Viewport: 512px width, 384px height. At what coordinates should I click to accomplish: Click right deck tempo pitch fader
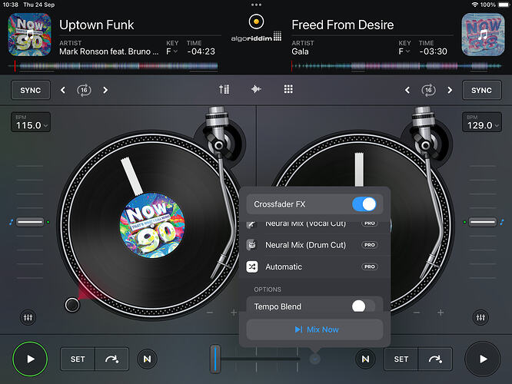pos(483,222)
